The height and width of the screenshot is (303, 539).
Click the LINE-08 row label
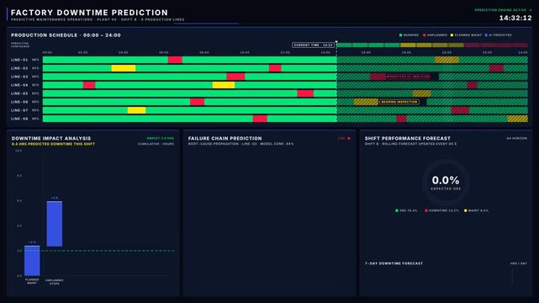point(19,119)
